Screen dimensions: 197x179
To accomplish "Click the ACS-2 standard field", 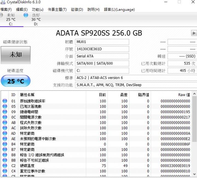I will [x=136, y=78].
